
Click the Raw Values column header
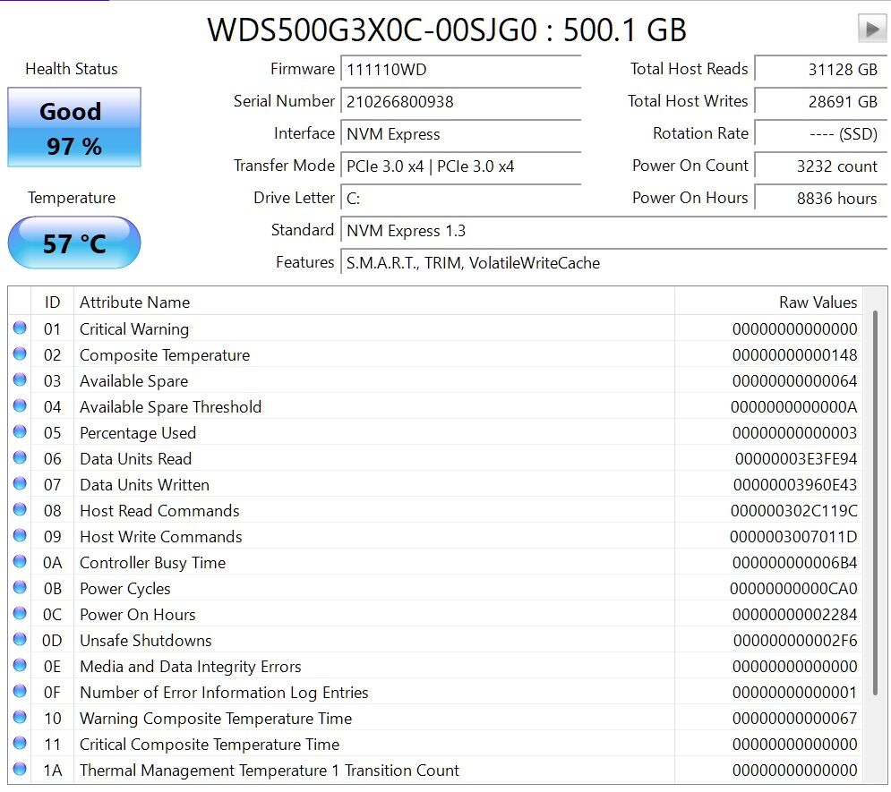817,302
